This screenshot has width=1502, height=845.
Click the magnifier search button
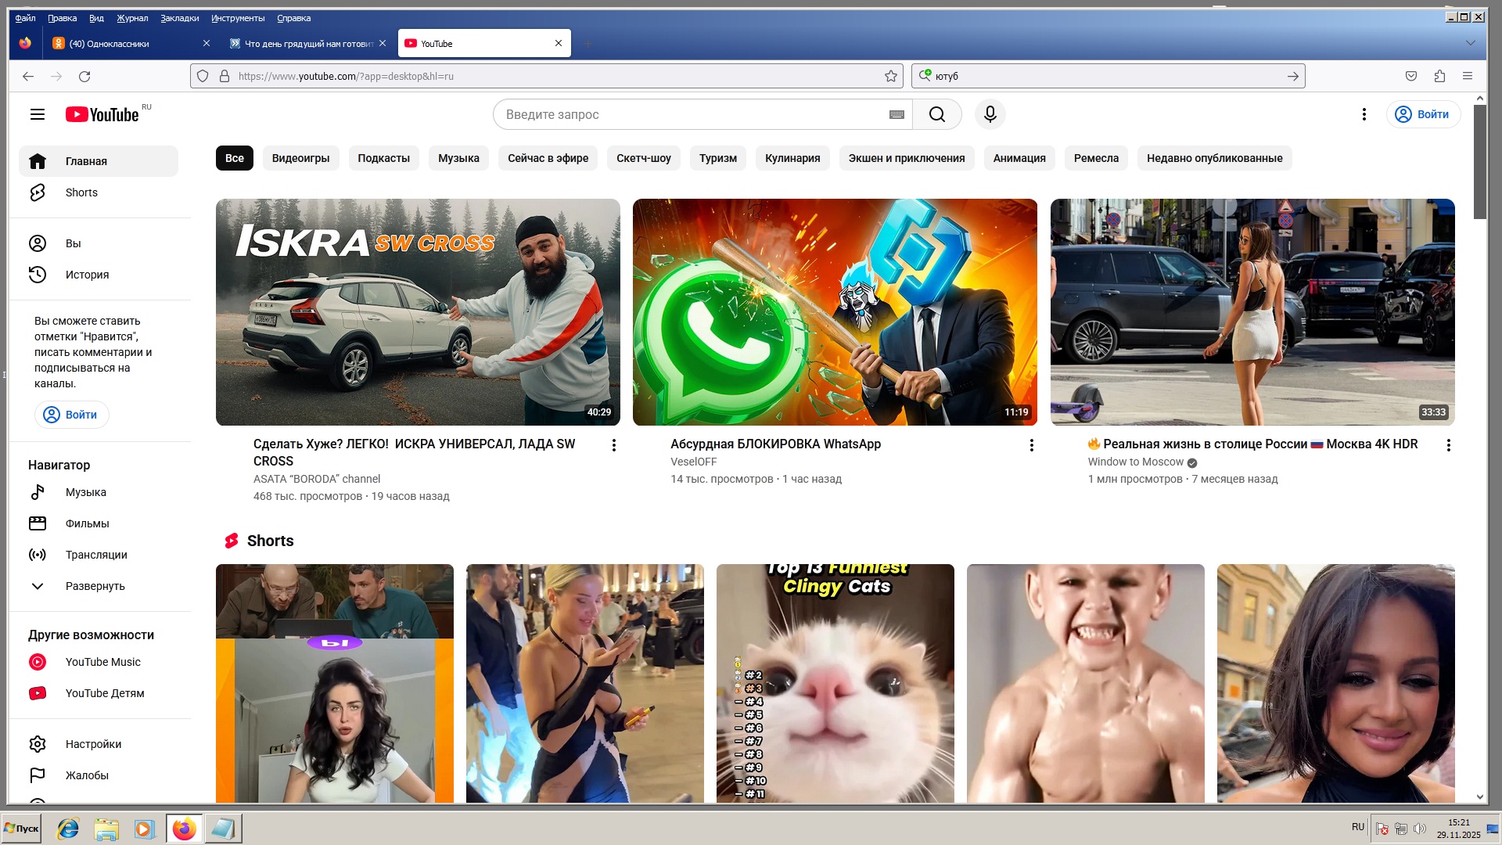click(x=936, y=114)
